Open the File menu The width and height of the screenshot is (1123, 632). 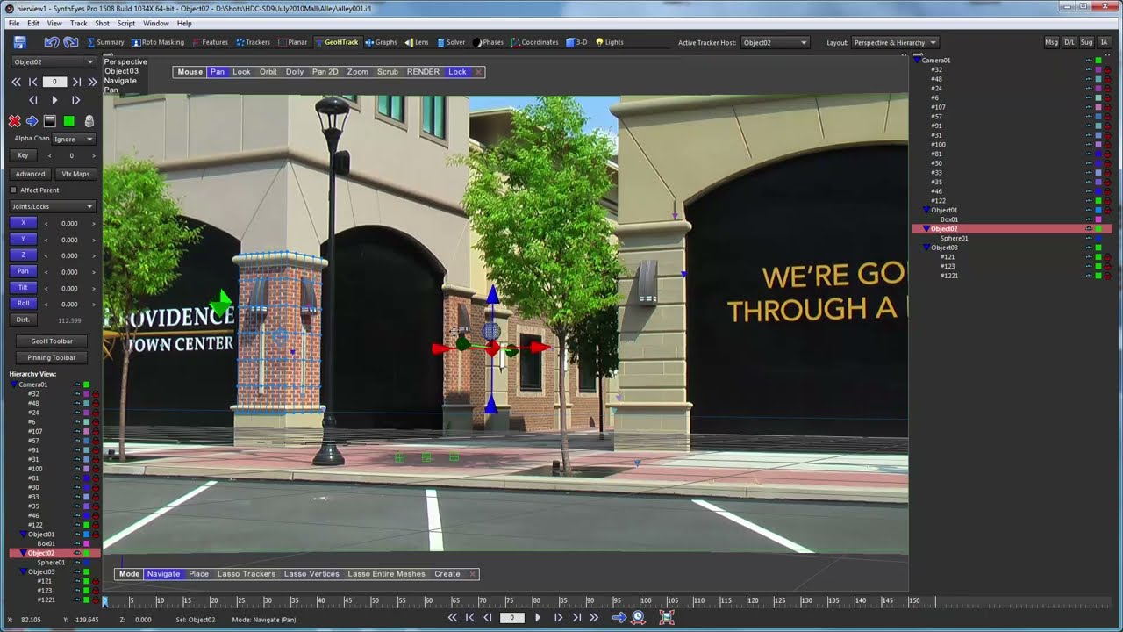click(x=14, y=23)
